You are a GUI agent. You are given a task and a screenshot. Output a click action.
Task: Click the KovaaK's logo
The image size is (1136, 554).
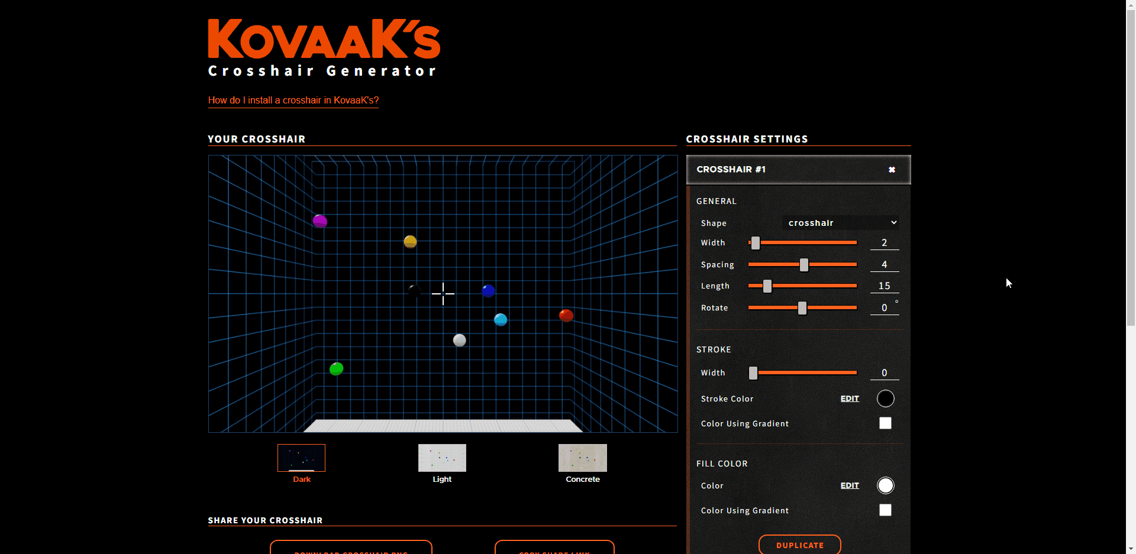point(324,39)
